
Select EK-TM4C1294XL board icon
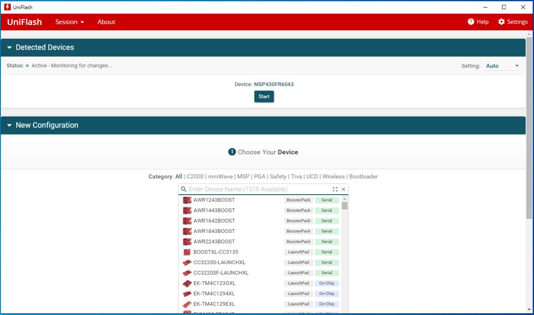(187, 293)
